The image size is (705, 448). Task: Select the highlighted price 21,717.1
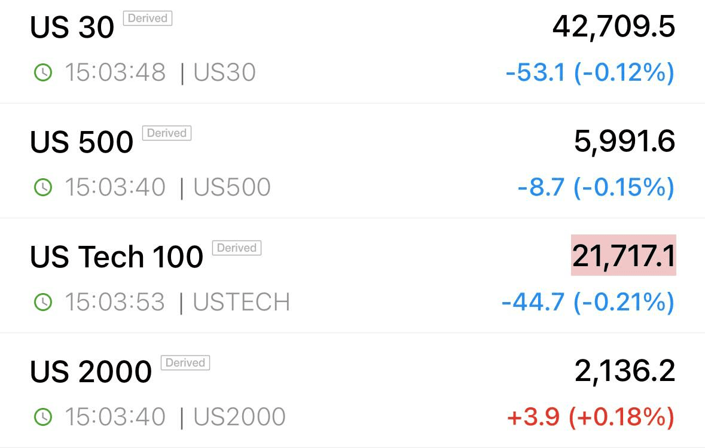click(x=624, y=255)
